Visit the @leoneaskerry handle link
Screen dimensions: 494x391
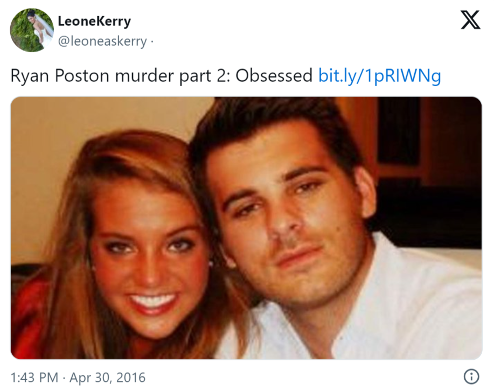(x=102, y=41)
